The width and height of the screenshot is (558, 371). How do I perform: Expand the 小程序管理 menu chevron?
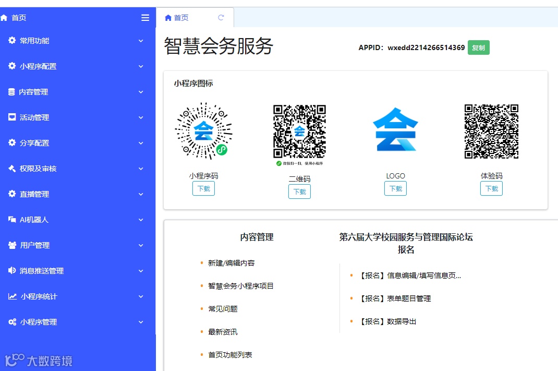[x=141, y=322]
